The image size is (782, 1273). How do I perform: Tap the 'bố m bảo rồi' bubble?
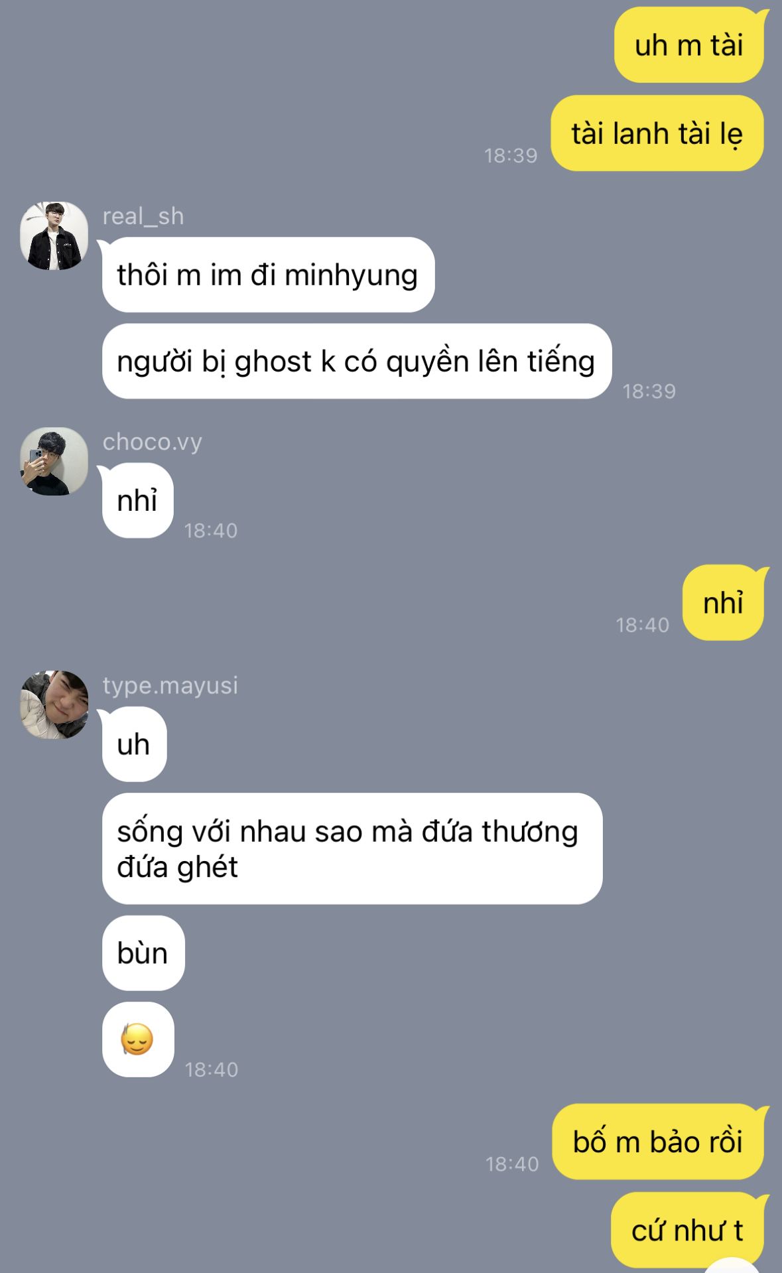(x=658, y=1142)
